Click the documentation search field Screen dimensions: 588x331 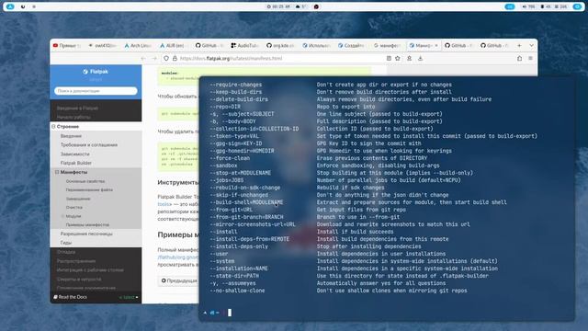[96, 91]
